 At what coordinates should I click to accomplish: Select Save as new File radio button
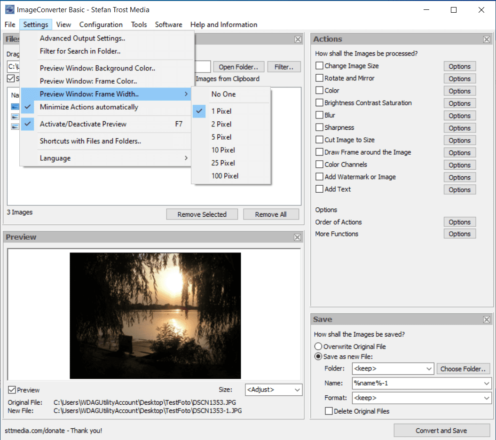pos(318,356)
